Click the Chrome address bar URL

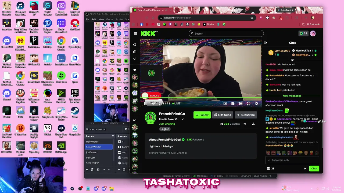pos(178,18)
